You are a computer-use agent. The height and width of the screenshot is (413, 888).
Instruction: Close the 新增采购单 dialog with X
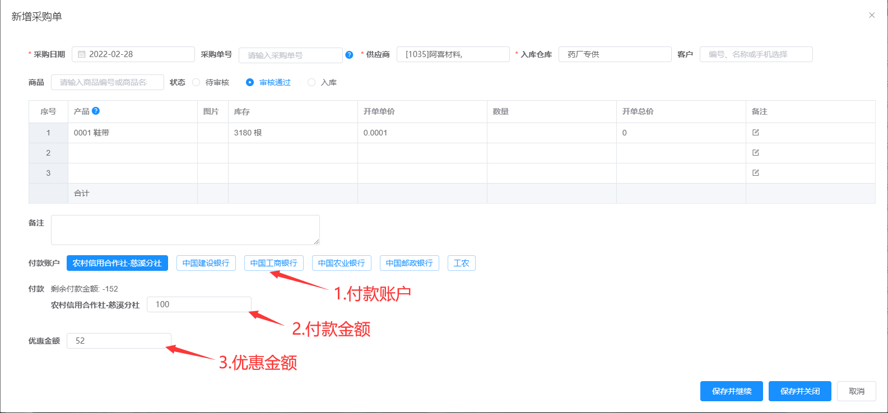coord(872,16)
